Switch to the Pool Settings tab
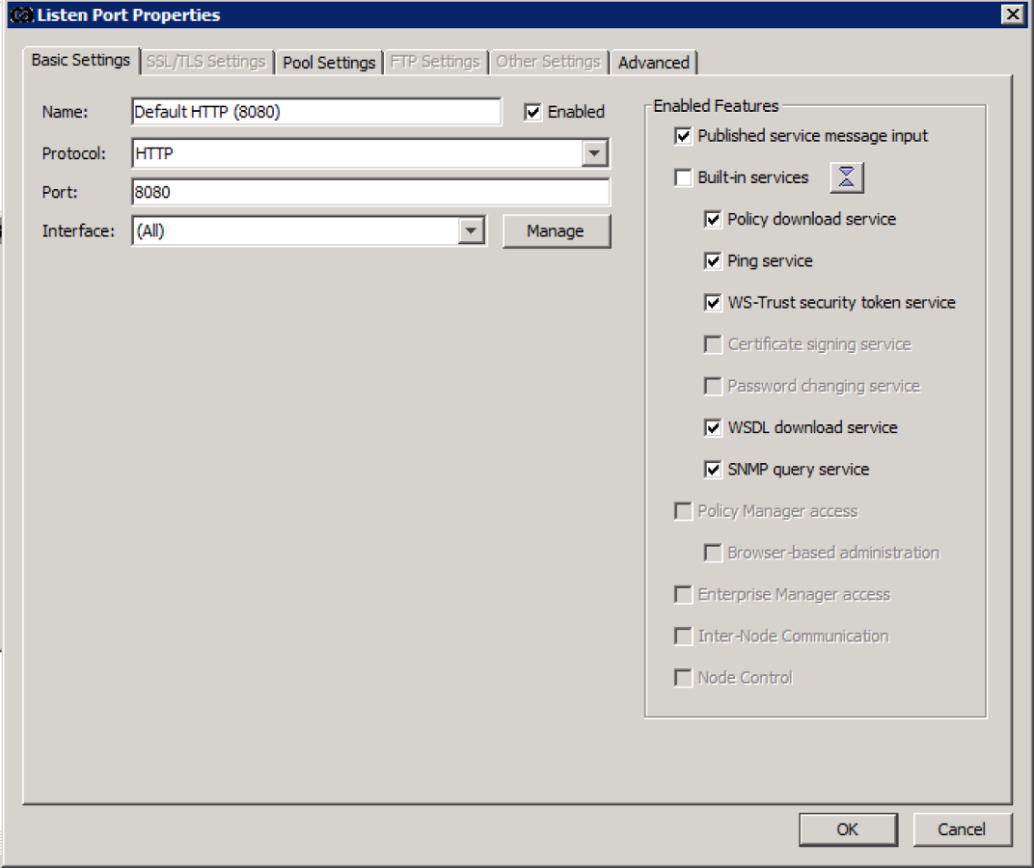 click(x=329, y=62)
